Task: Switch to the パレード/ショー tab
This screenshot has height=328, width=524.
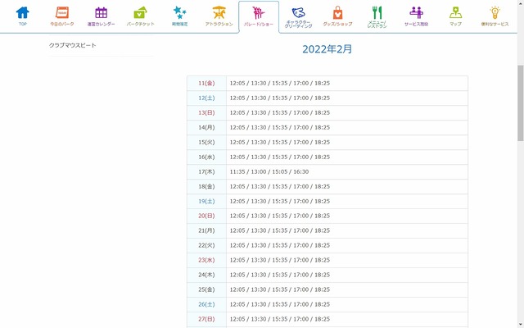Action: point(258,16)
